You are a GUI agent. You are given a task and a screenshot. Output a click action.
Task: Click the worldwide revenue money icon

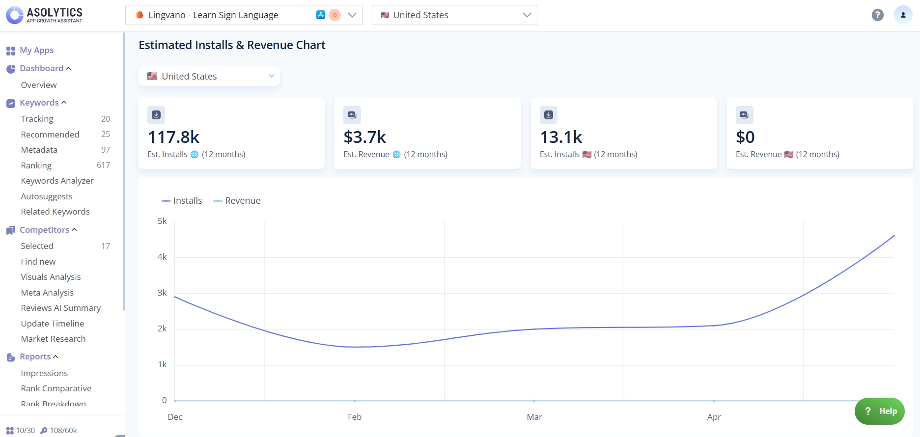coord(352,115)
